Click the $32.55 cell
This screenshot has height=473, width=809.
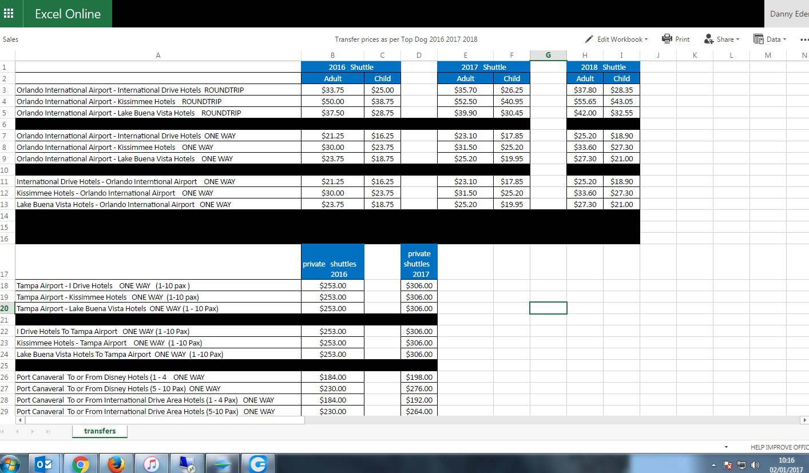[x=621, y=113]
